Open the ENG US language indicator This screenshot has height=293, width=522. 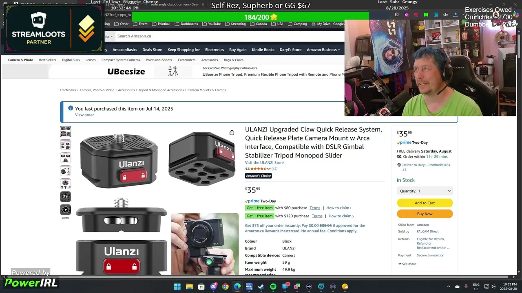[x=476, y=286]
